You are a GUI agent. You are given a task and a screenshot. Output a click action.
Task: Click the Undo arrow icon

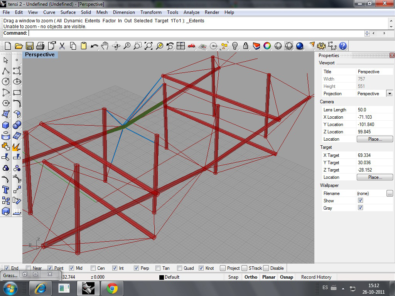click(94, 46)
